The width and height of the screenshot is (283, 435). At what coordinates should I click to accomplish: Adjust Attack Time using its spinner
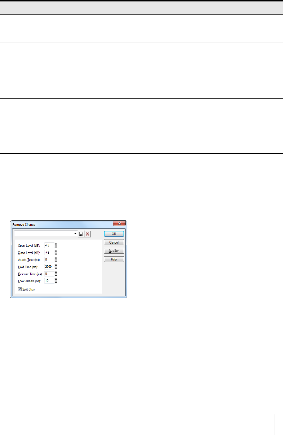[56, 259]
